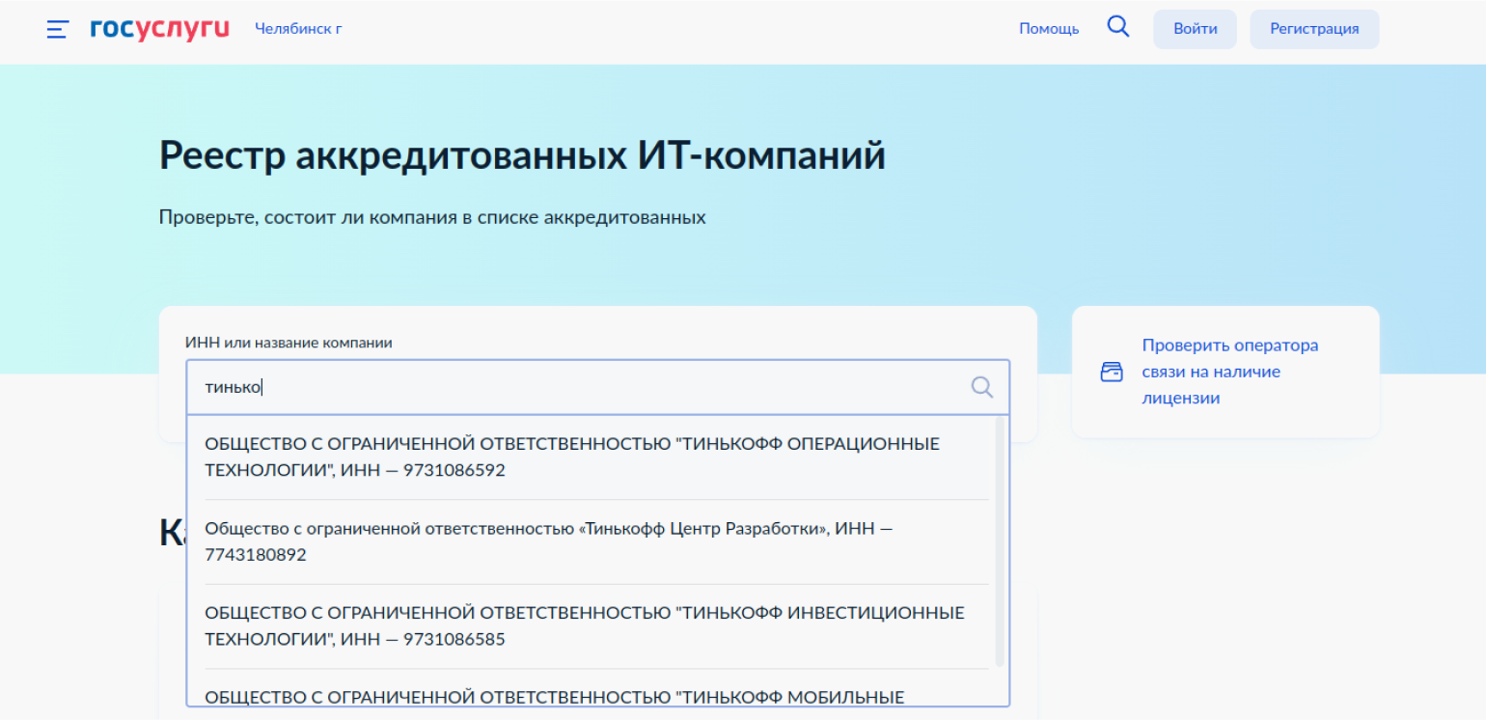Pick Тинькофф Инвестиционные Технологии suggestion
Screen dimensions: 1486x720
click(x=584, y=626)
